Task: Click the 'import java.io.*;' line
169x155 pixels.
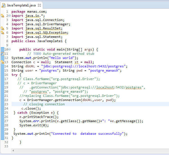Action: click(28, 16)
